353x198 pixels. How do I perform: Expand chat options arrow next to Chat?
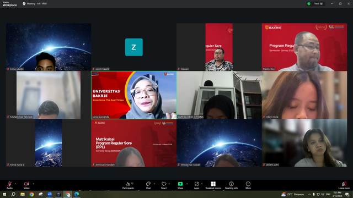click(154, 184)
